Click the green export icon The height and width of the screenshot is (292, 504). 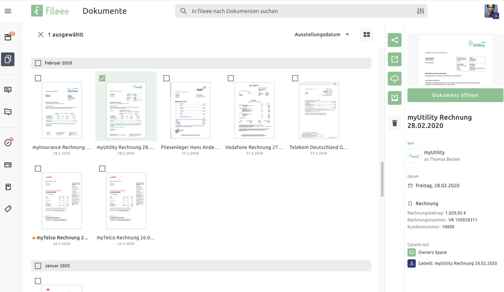(x=395, y=59)
